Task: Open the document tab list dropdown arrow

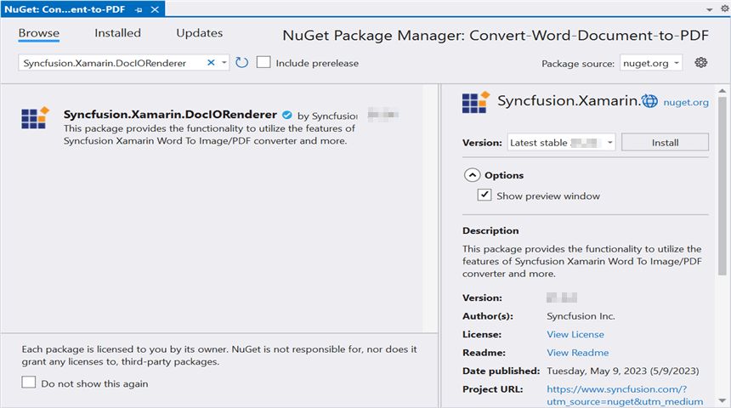Action: coord(709,10)
